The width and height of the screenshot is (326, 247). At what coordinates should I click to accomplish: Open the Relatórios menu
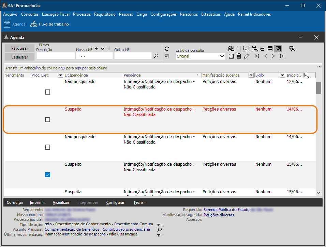pyautogui.click(x=189, y=14)
